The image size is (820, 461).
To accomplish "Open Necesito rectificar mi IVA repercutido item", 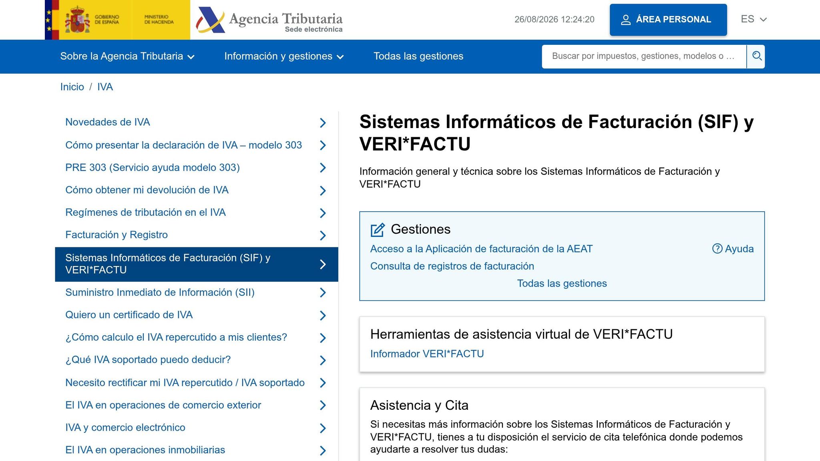I will point(185,383).
